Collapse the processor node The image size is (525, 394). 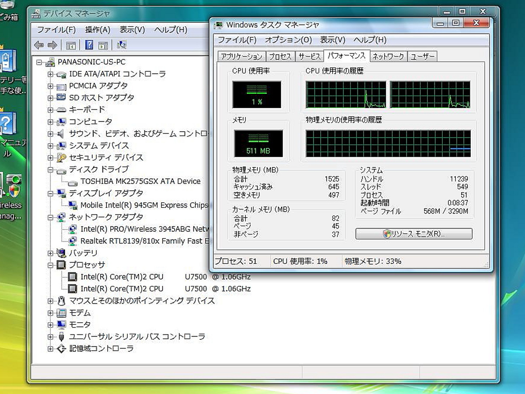(x=51, y=265)
